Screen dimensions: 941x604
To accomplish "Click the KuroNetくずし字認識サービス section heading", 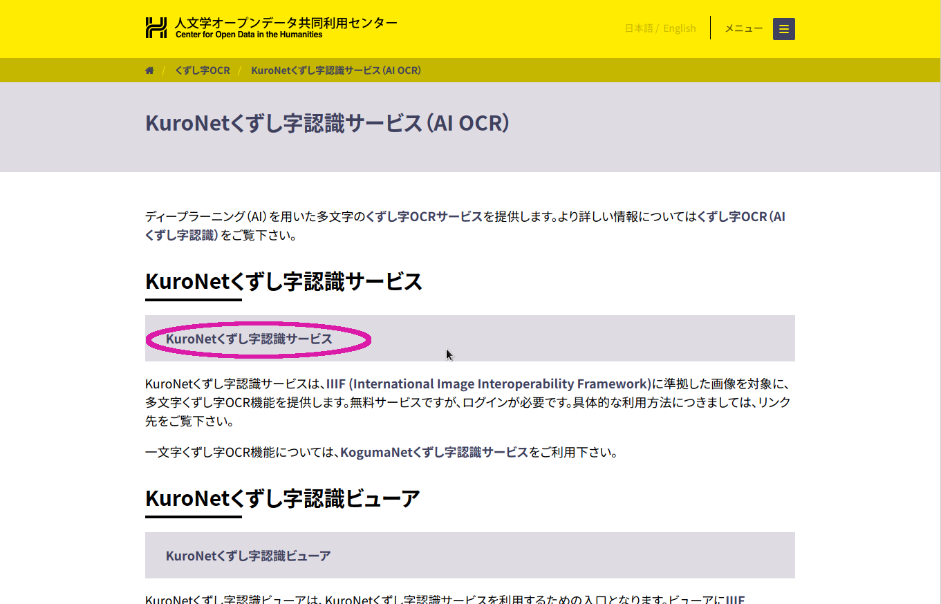I will coord(283,282).
